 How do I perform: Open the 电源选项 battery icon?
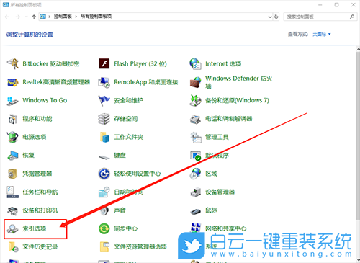tap(13, 137)
